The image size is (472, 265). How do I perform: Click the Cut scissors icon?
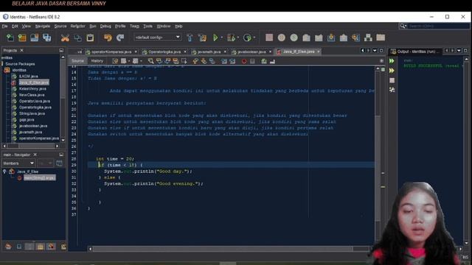(x=65, y=38)
